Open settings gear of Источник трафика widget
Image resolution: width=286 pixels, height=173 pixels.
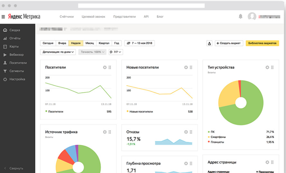[x=105, y=132]
